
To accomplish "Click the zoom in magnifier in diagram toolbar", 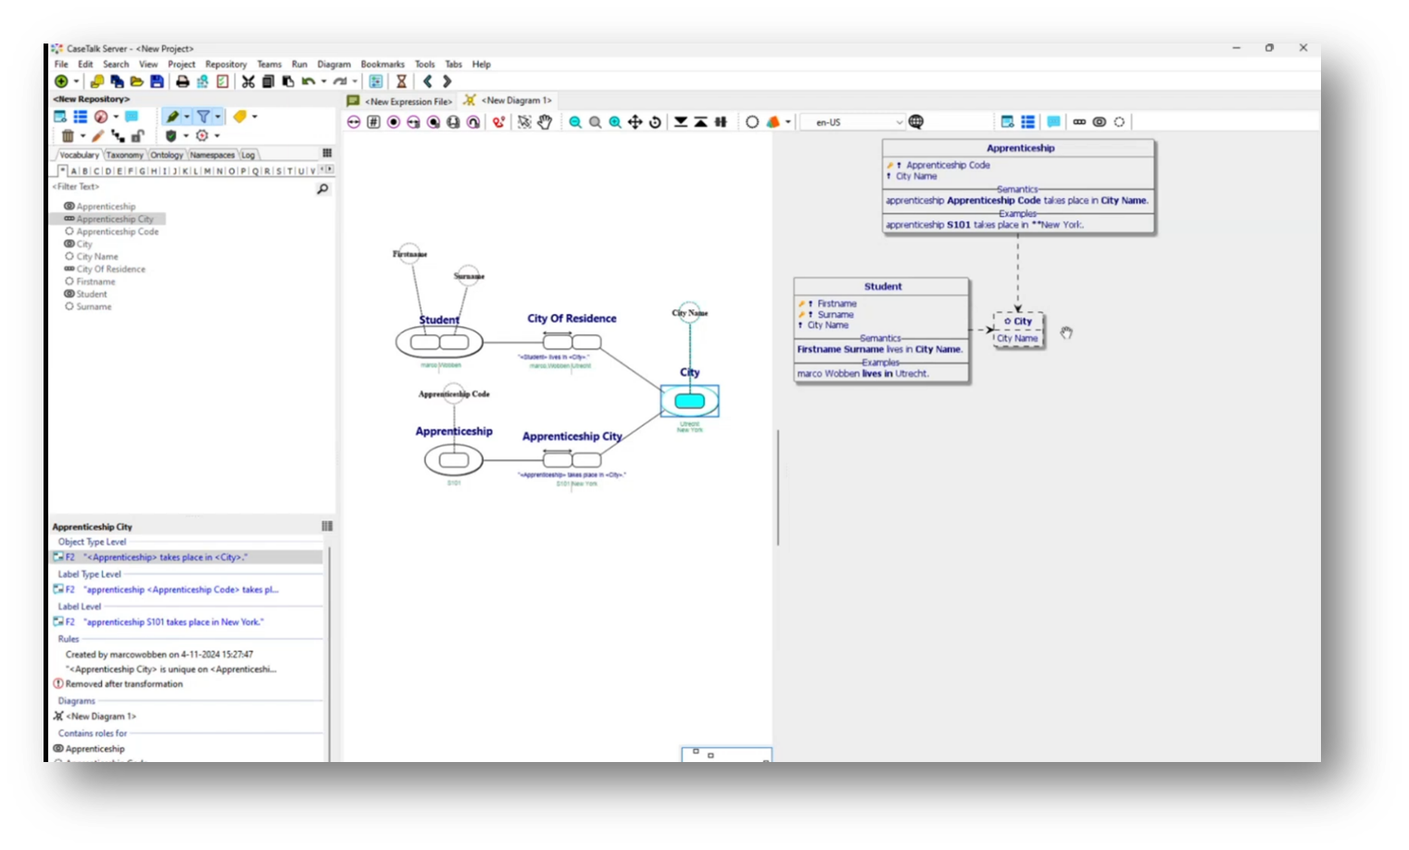I will [x=615, y=122].
